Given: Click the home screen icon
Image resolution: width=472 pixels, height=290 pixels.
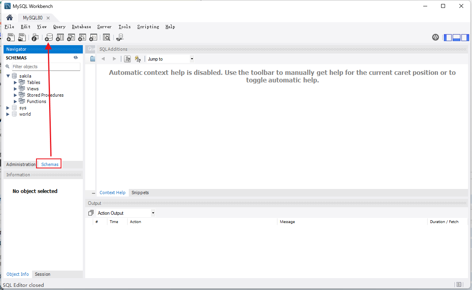Looking at the screenshot, I should 10,17.
